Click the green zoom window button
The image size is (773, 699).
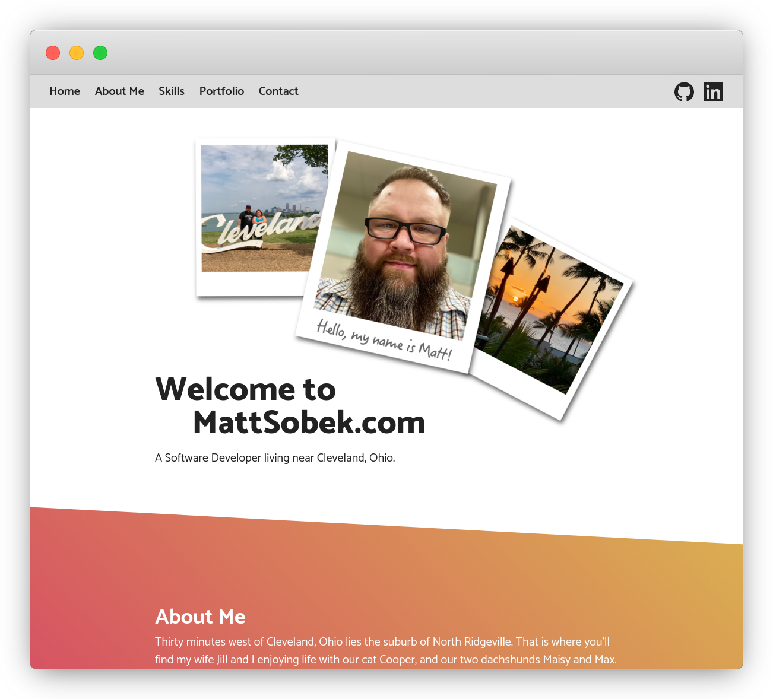coord(100,52)
